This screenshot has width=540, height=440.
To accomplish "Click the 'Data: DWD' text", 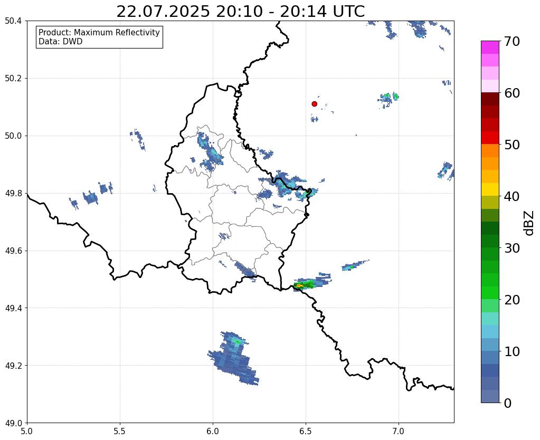I will coord(61,42).
